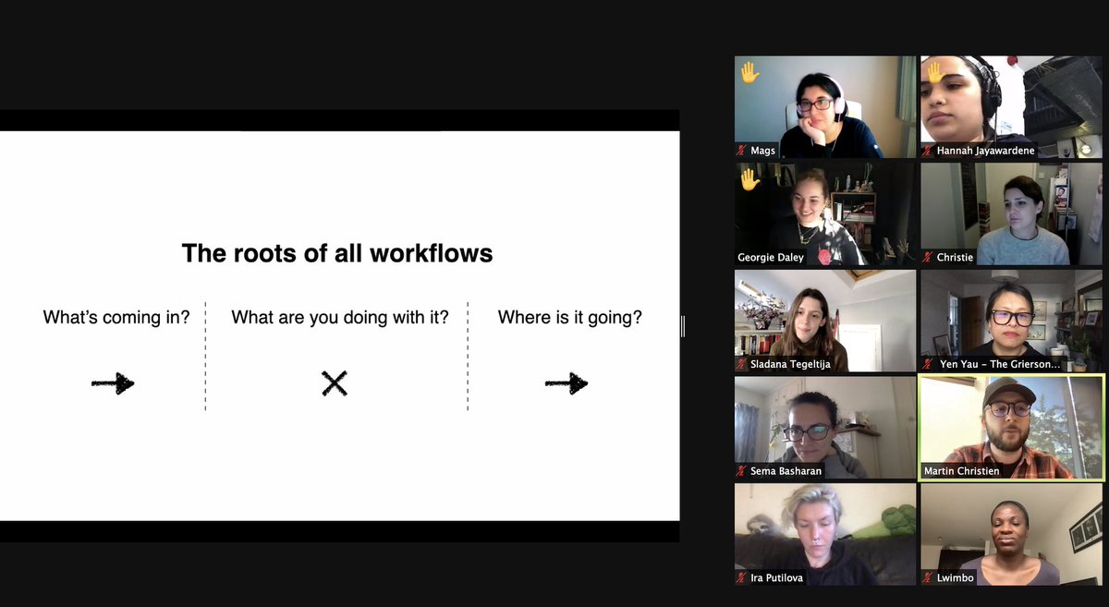
Task: Click 'What are you doing with it?' text
Action: coord(340,318)
